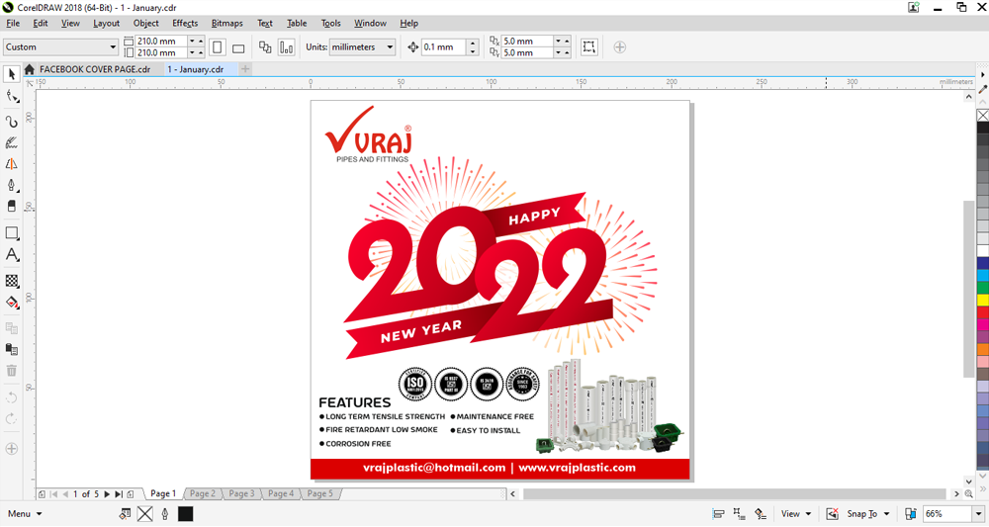Click the Paste clipboard icon in toolbox

(x=11, y=349)
